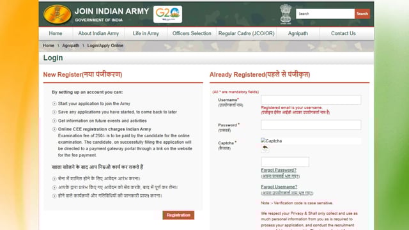Click the national emblem of India icon
Viewport: 409px width, 230px height.
[x=286, y=14]
